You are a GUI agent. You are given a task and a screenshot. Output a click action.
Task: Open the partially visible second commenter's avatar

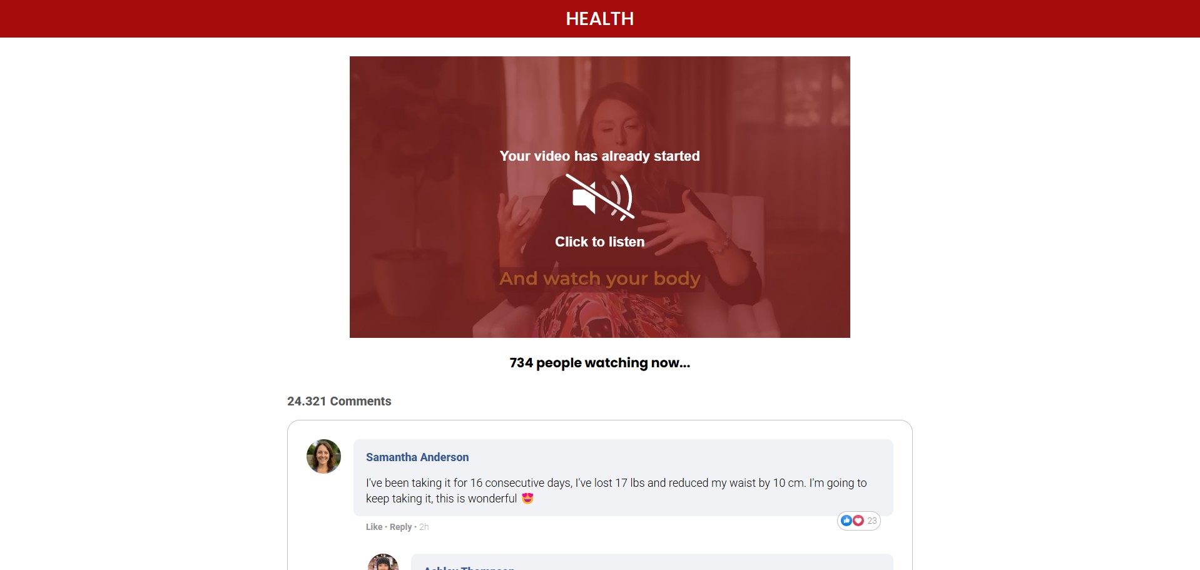383,562
